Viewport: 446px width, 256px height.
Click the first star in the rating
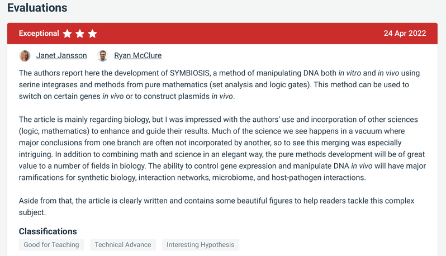click(68, 34)
